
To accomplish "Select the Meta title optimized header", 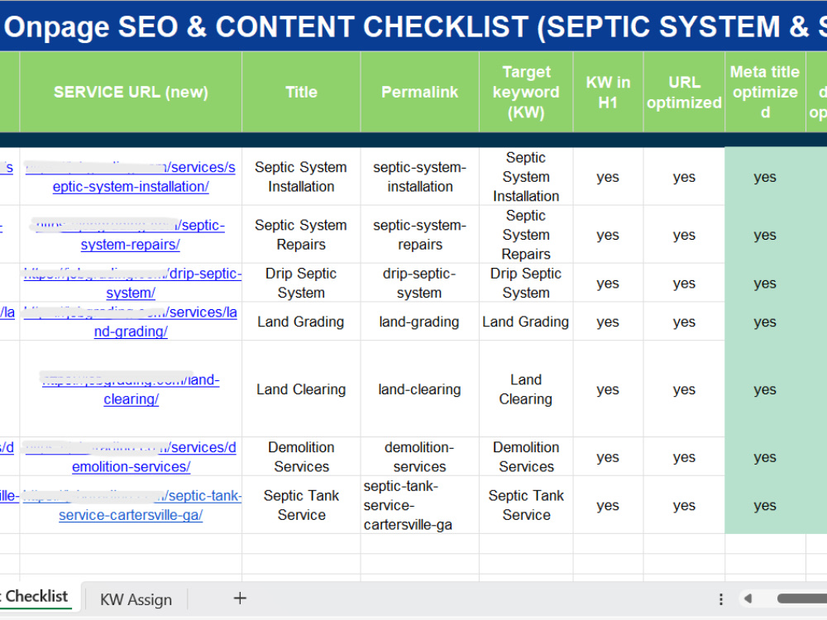I will point(765,93).
